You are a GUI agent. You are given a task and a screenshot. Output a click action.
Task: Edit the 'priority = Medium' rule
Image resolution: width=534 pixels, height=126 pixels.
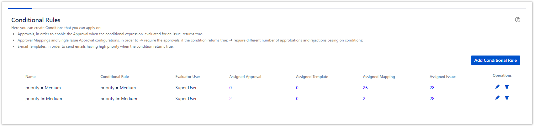497,87
